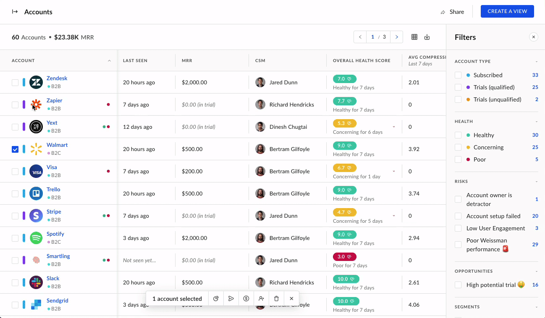Toggle the Subscribed filter checkbox

458,75
